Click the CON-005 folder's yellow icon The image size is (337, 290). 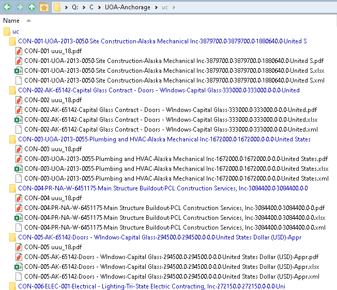point(12,237)
